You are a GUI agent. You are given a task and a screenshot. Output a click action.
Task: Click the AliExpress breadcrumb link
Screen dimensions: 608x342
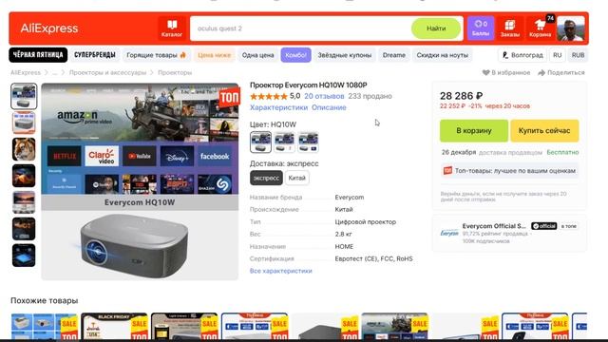tap(26, 72)
